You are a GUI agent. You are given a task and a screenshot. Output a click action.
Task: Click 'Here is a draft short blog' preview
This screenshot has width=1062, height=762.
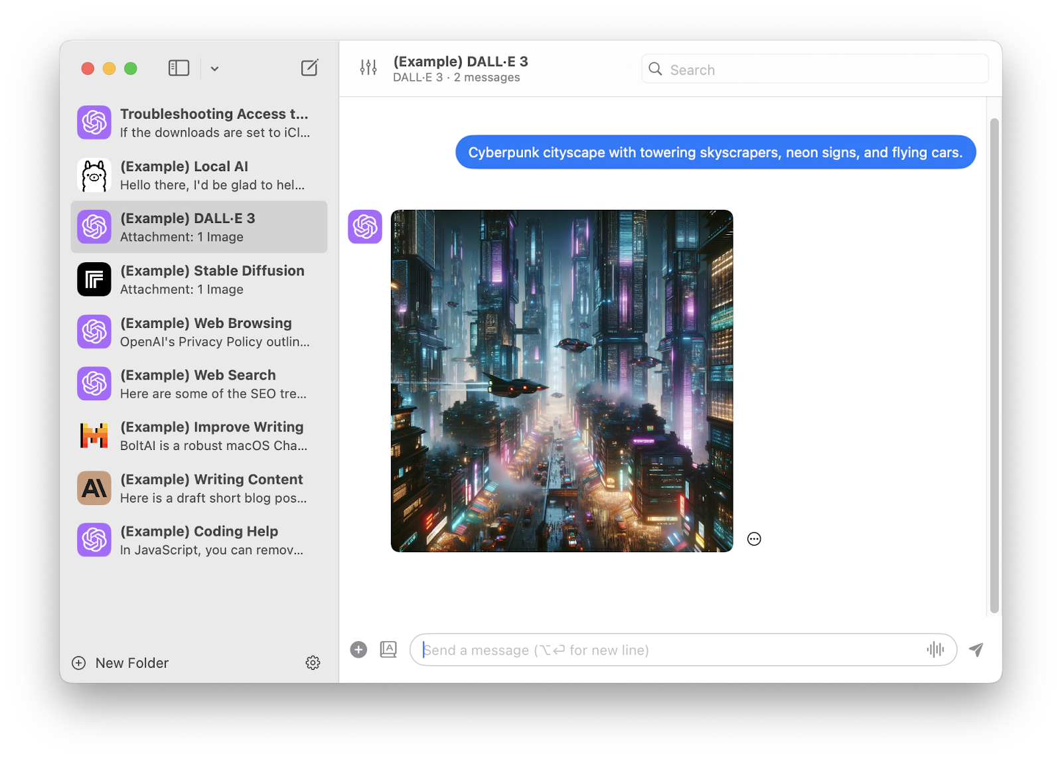[x=214, y=498]
